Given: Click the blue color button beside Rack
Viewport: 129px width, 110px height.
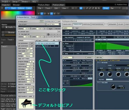Looking at the screenshot, I should point(8,8).
